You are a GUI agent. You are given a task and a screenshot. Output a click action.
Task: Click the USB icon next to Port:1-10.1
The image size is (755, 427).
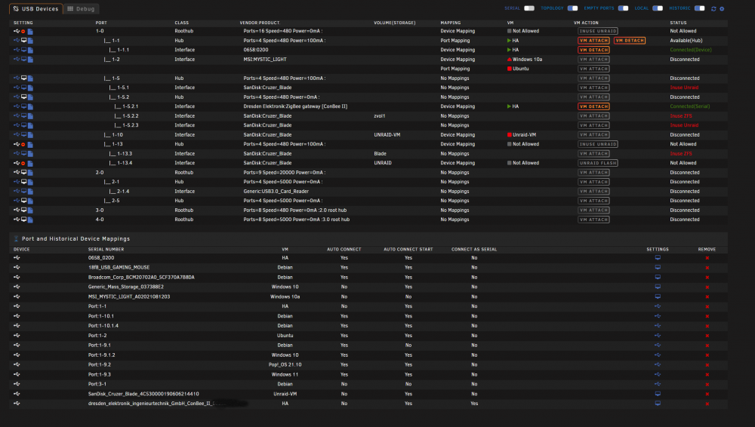pyautogui.click(x=17, y=316)
